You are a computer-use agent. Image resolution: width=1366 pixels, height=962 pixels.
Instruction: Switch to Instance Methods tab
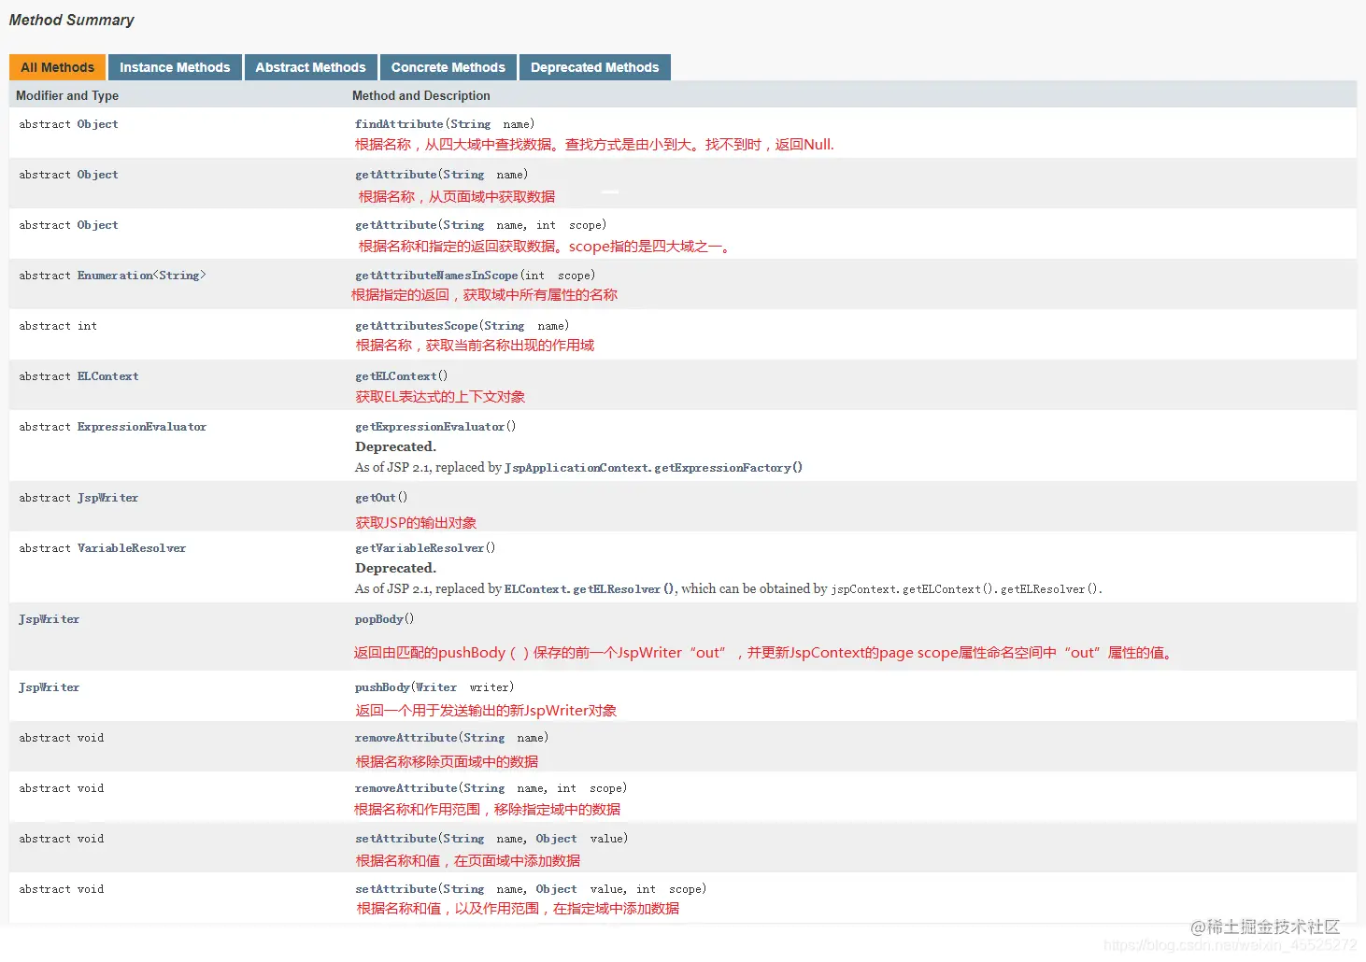click(175, 67)
